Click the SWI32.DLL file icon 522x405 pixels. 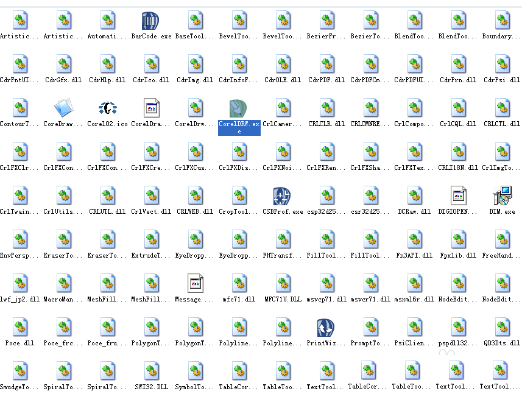tap(152, 372)
